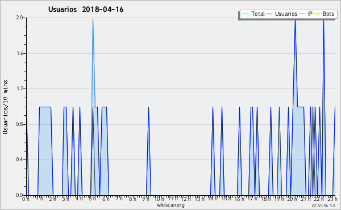This screenshot has width=341, height=210.
Task: Click the 'Usuarios/10 mins' y-axis label
Action: (x=5, y=107)
